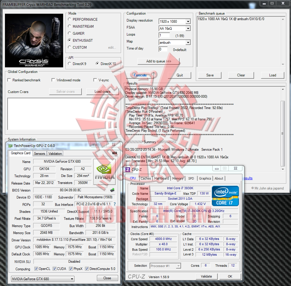Toggle the DirectCompute 5.0 checkbox
Image resolution: width=291 pixels, height=286 pixels.
tap(87, 269)
